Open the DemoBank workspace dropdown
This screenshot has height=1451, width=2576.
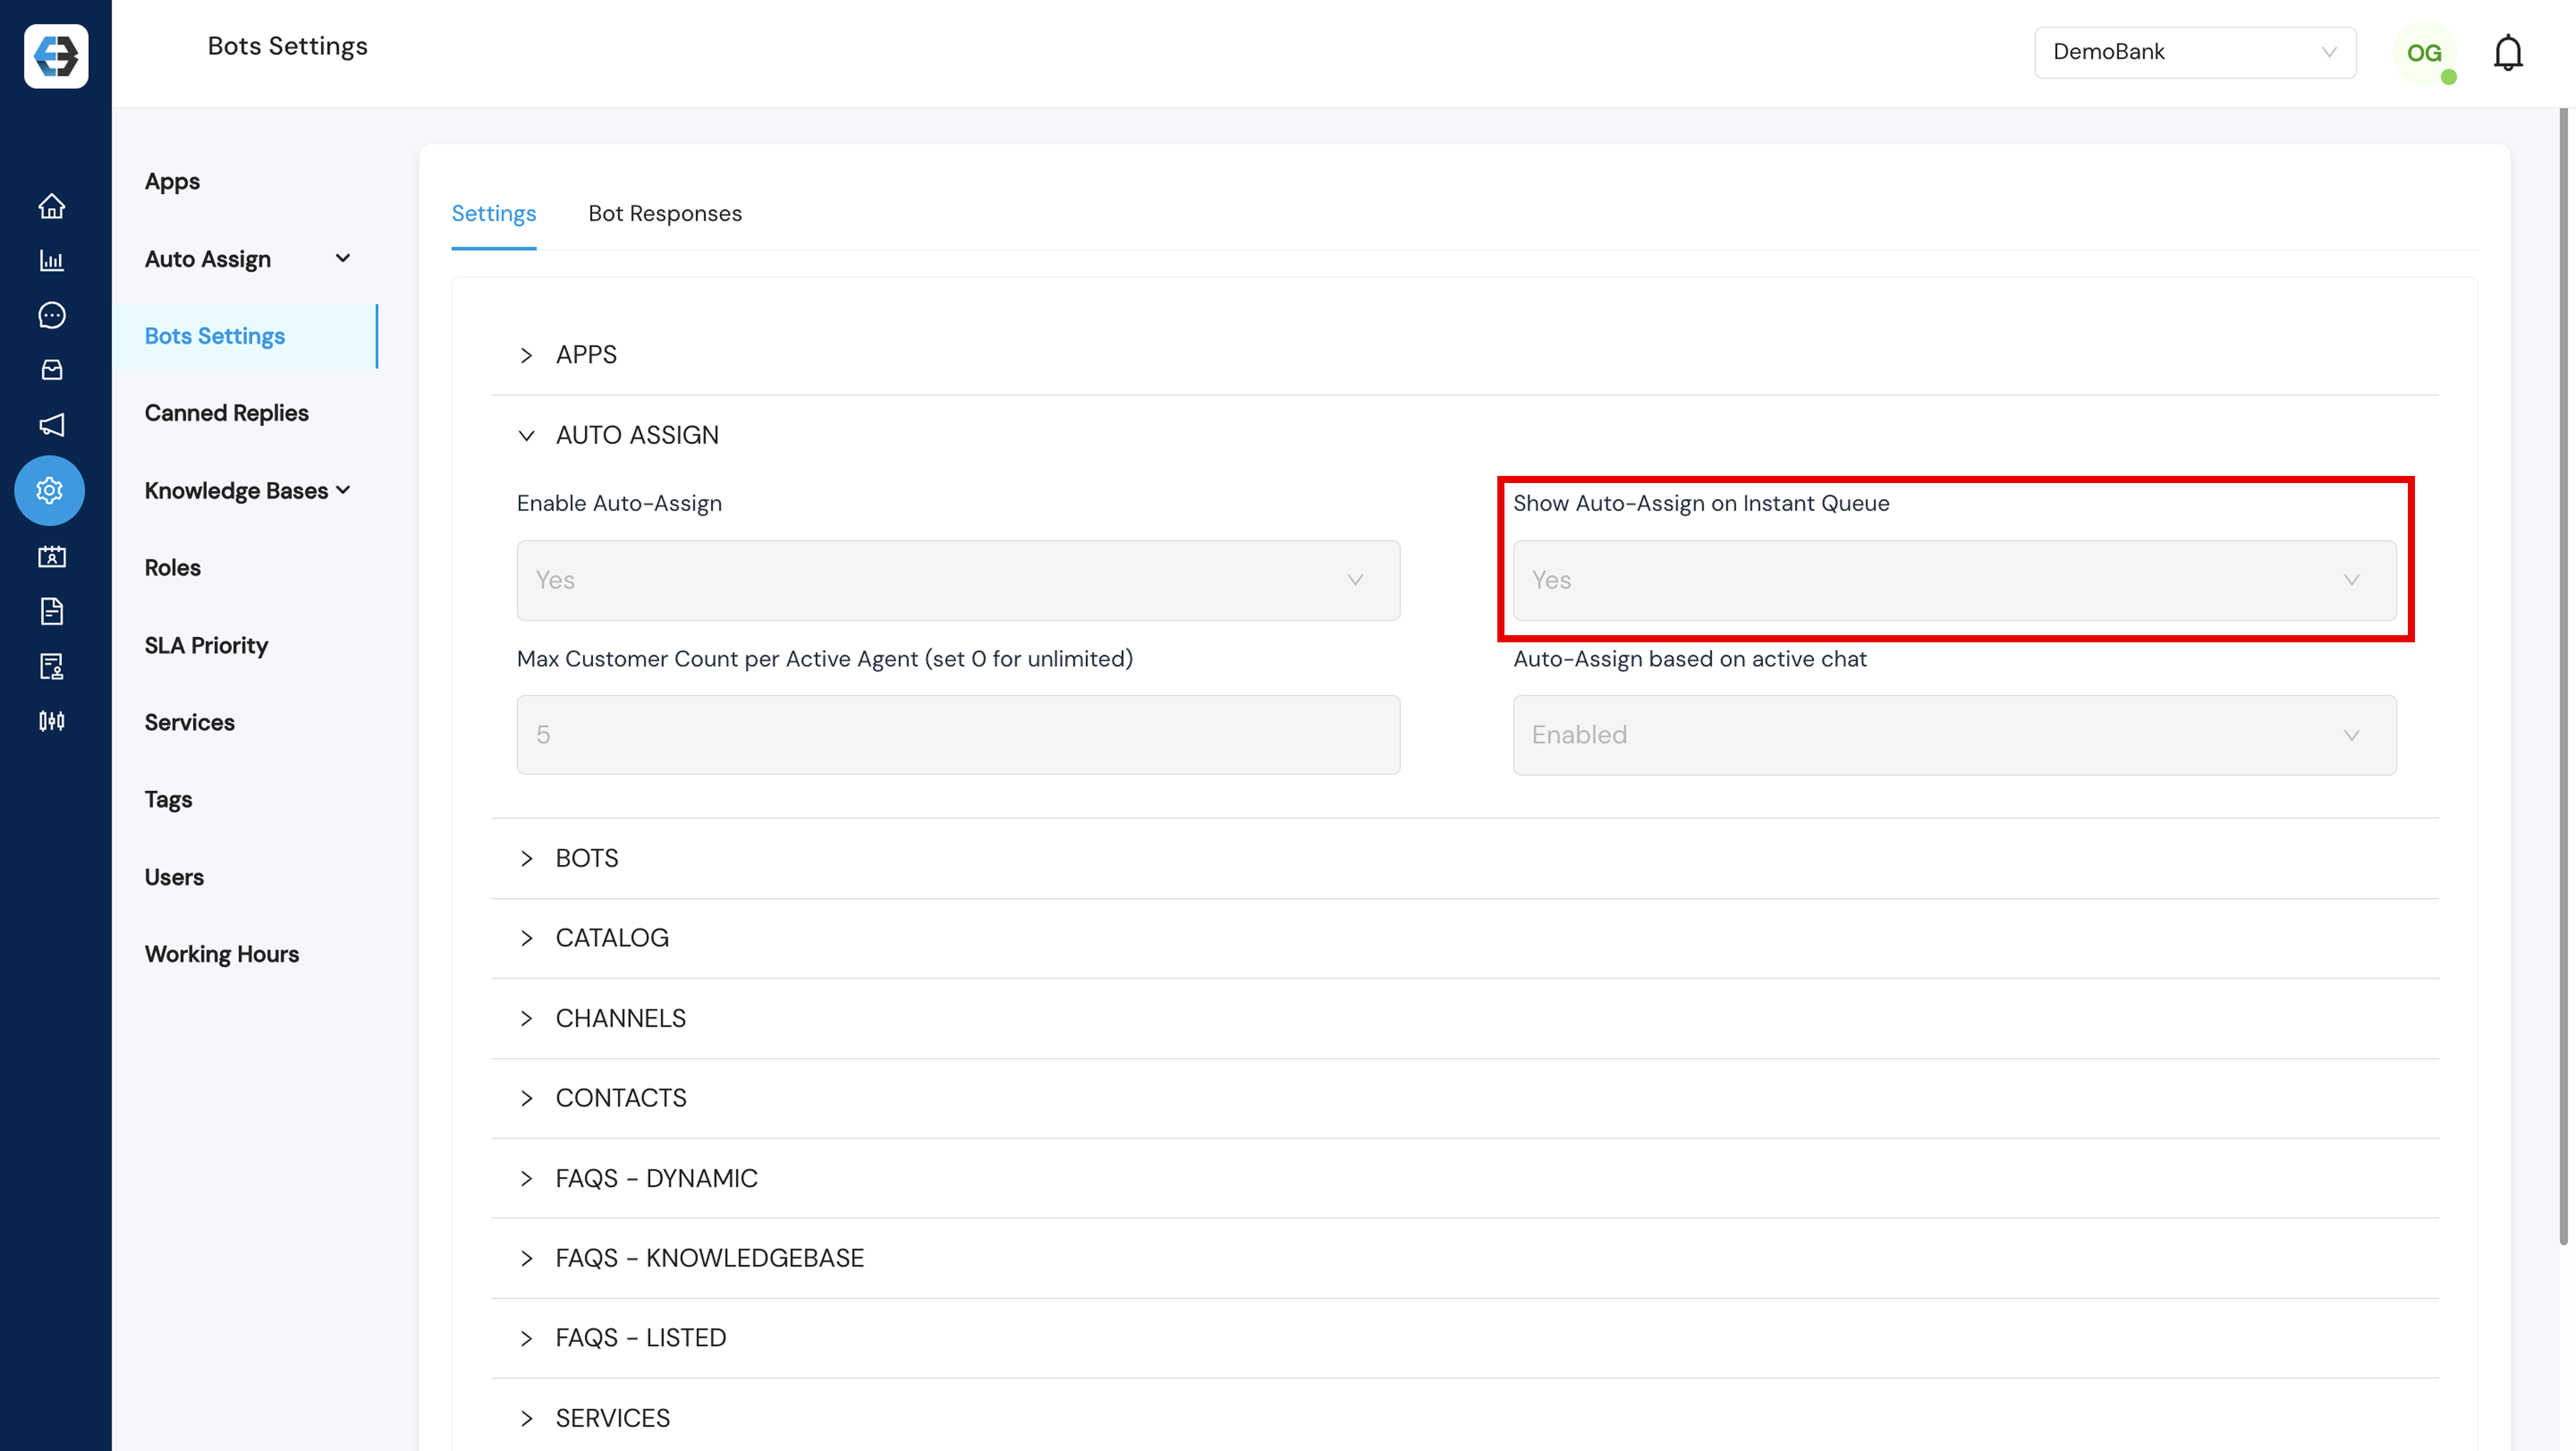(2195, 52)
